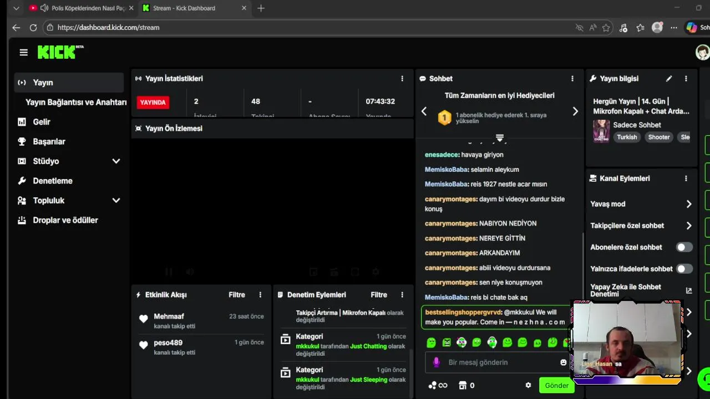Open the user profile avatar
710x399 pixels.
click(702, 52)
